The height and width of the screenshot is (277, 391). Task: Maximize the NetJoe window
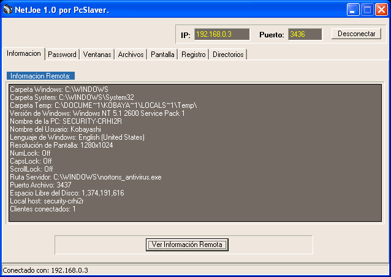click(368, 9)
